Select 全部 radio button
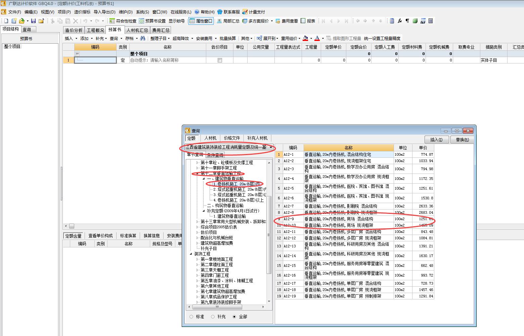The height and width of the screenshot is (336, 524). pyautogui.click(x=234, y=317)
